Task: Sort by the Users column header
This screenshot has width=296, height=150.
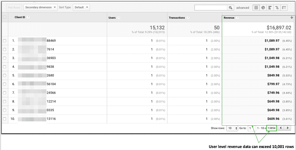Action: (112, 17)
